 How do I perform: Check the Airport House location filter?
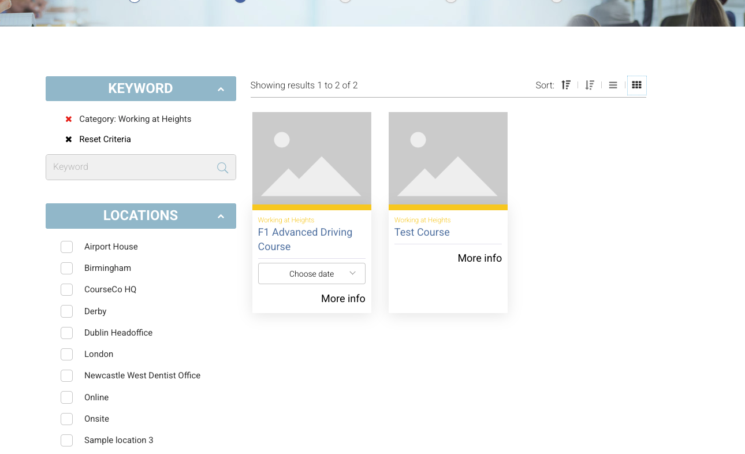point(66,247)
